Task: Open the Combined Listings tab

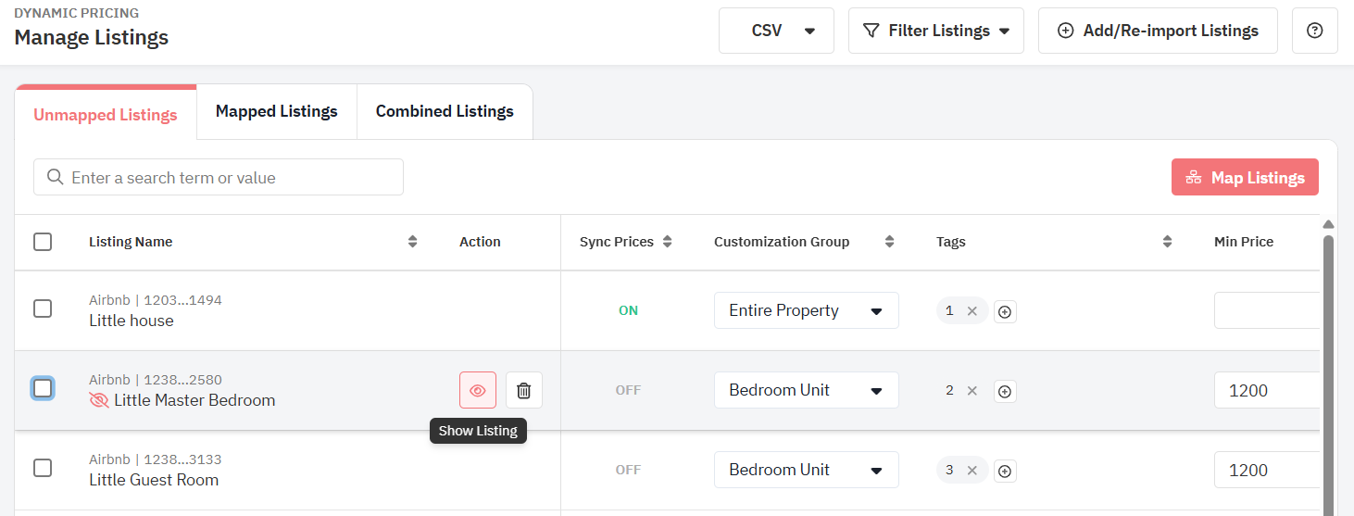Action: pos(445,111)
